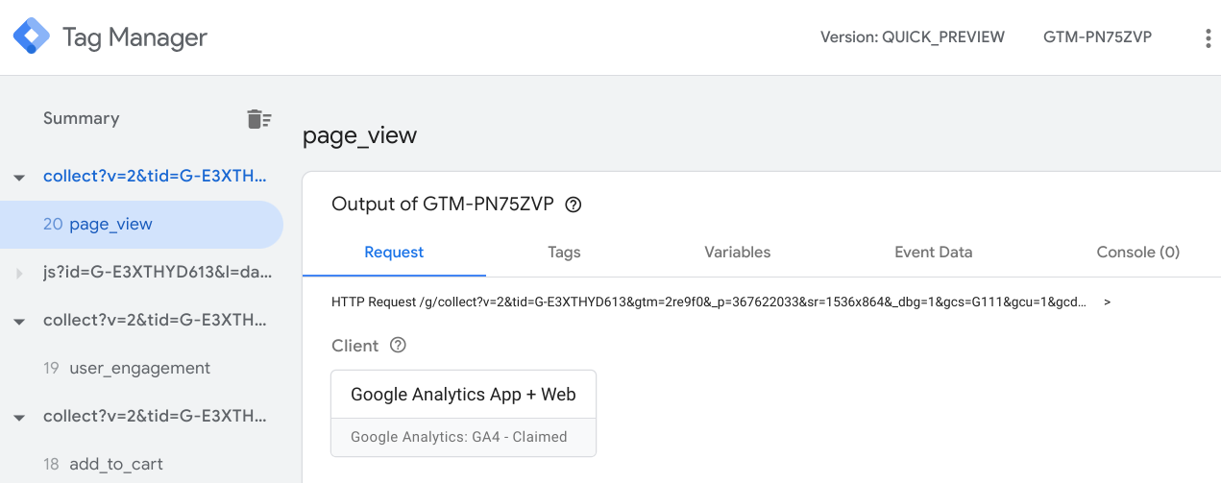Click the Tag Manager logo icon

pos(31,37)
